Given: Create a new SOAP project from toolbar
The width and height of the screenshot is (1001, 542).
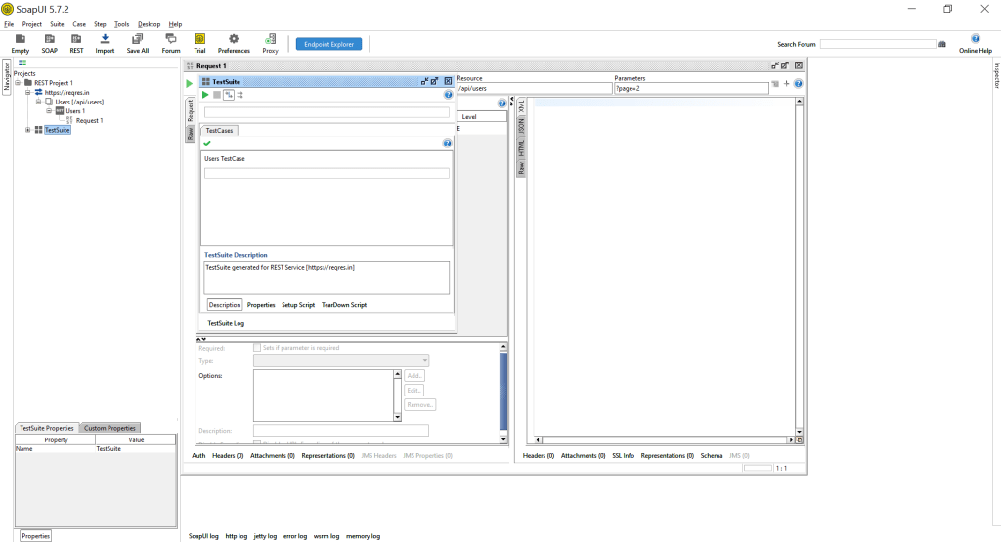Looking at the screenshot, I should coord(49,43).
